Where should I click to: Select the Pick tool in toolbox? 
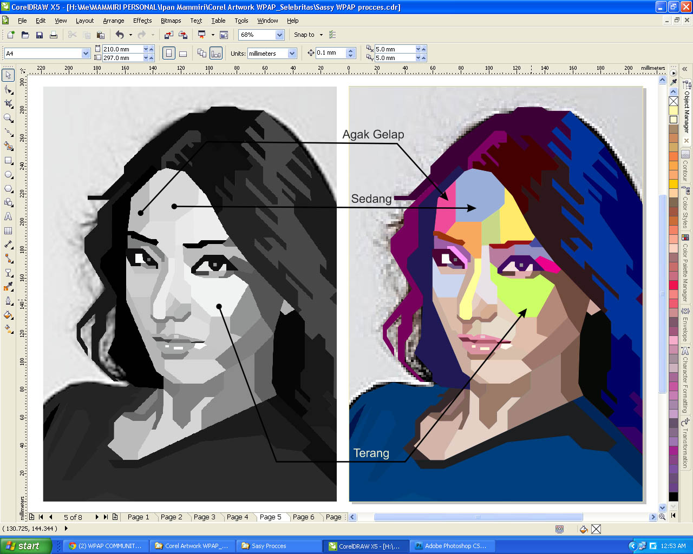click(x=8, y=75)
